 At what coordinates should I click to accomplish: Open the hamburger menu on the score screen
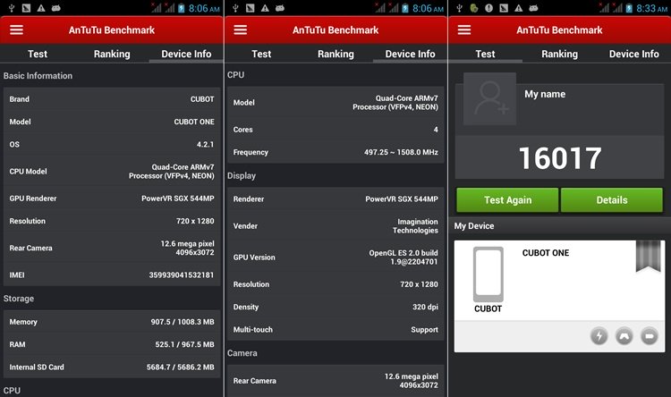[x=464, y=30]
